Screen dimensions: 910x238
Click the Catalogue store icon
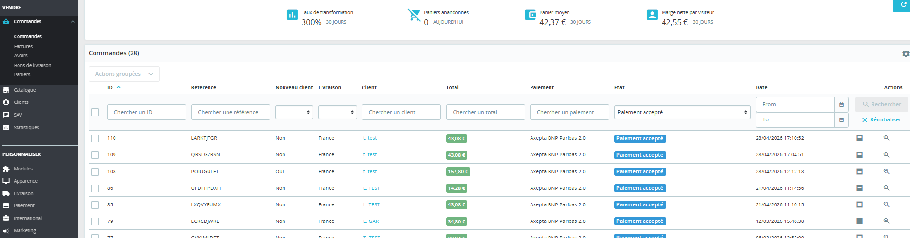pos(6,90)
